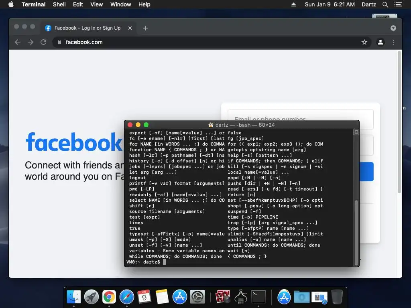Go forward in the browser

coord(31,42)
